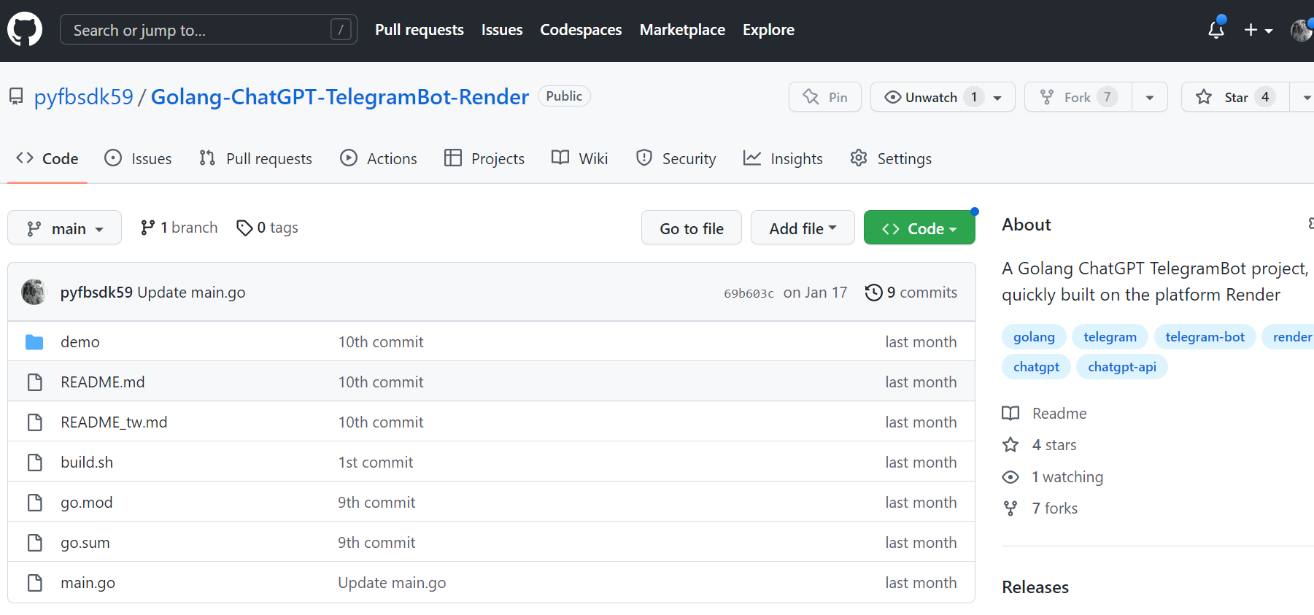
Task: Switch to the Settings tab
Action: (891, 158)
